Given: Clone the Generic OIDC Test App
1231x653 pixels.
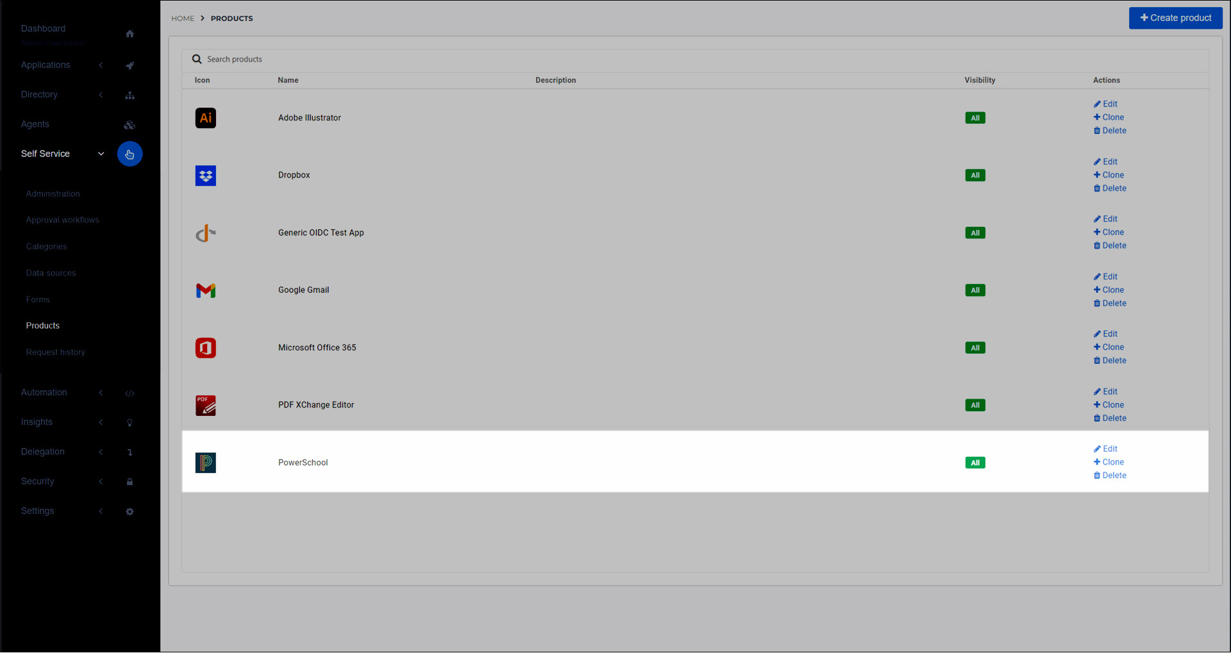Looking at the screenshot, I should [x=1109, y=232].
